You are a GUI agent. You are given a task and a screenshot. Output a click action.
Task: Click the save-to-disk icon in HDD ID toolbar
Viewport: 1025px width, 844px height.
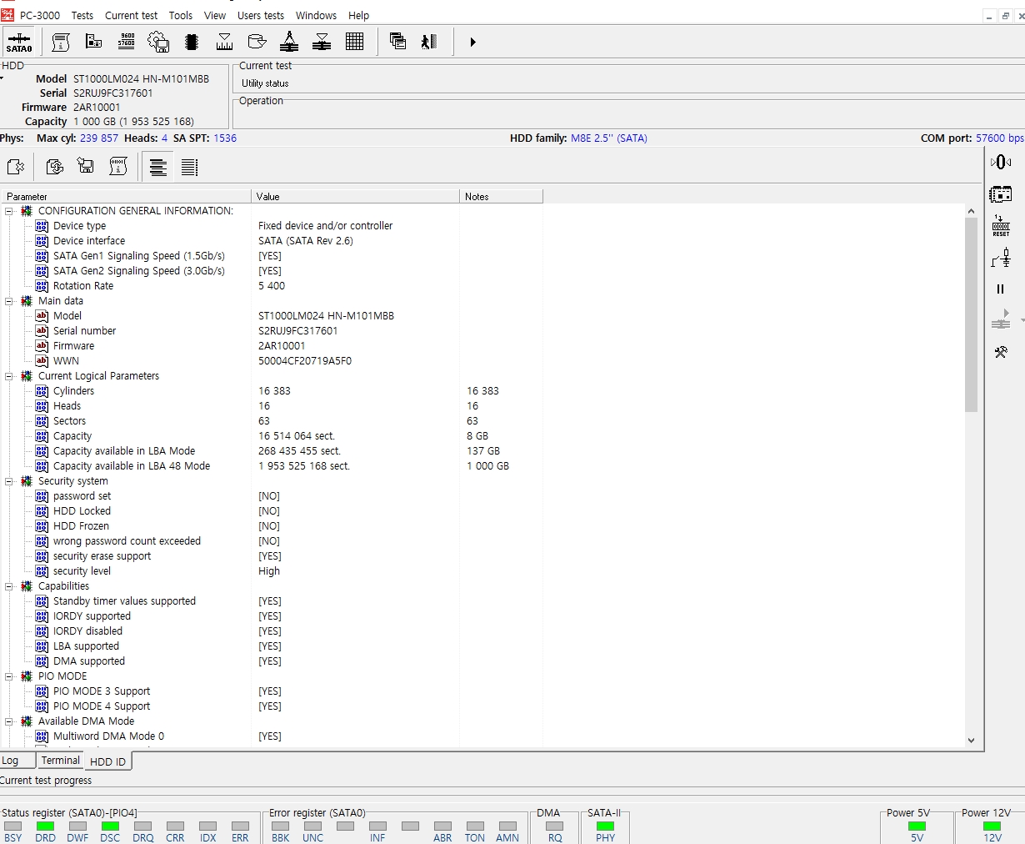86,167
